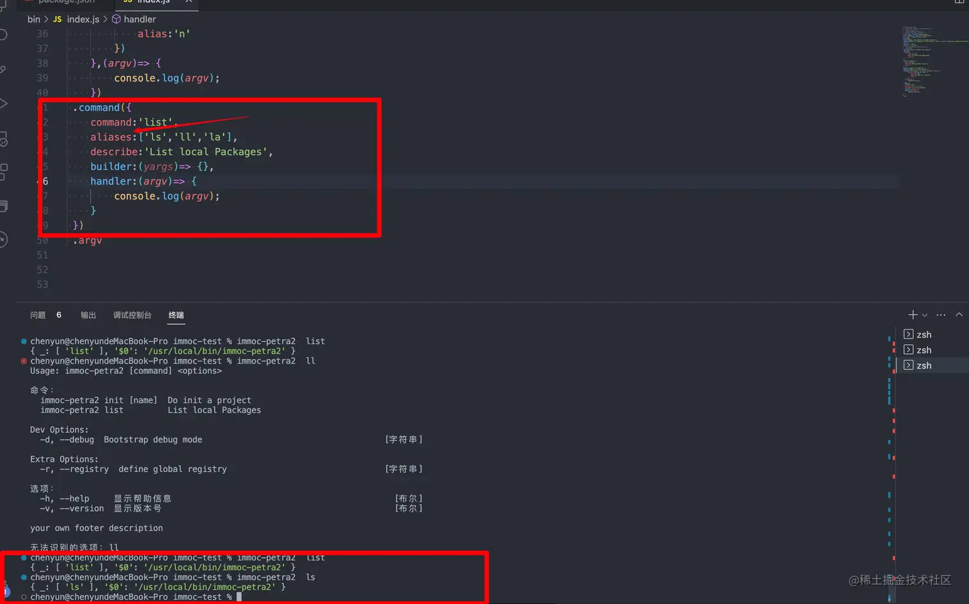Click the bin folder breadcrumb
The width and height of the screenshot is (969, 604).
tap(33, 19)
